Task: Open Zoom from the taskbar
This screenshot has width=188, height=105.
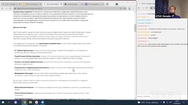Action: coord(43,102)
